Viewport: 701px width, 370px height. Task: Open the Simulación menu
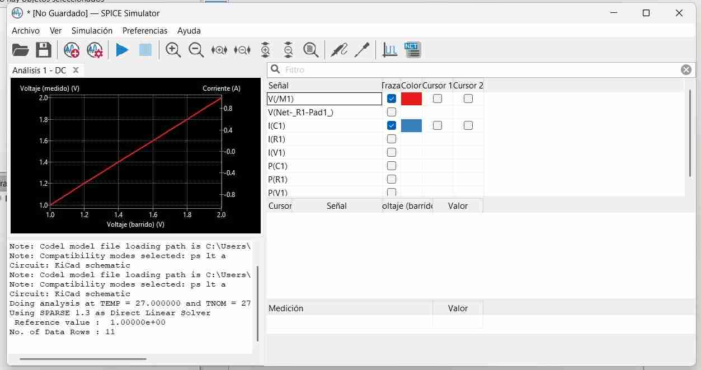point(92,31)
